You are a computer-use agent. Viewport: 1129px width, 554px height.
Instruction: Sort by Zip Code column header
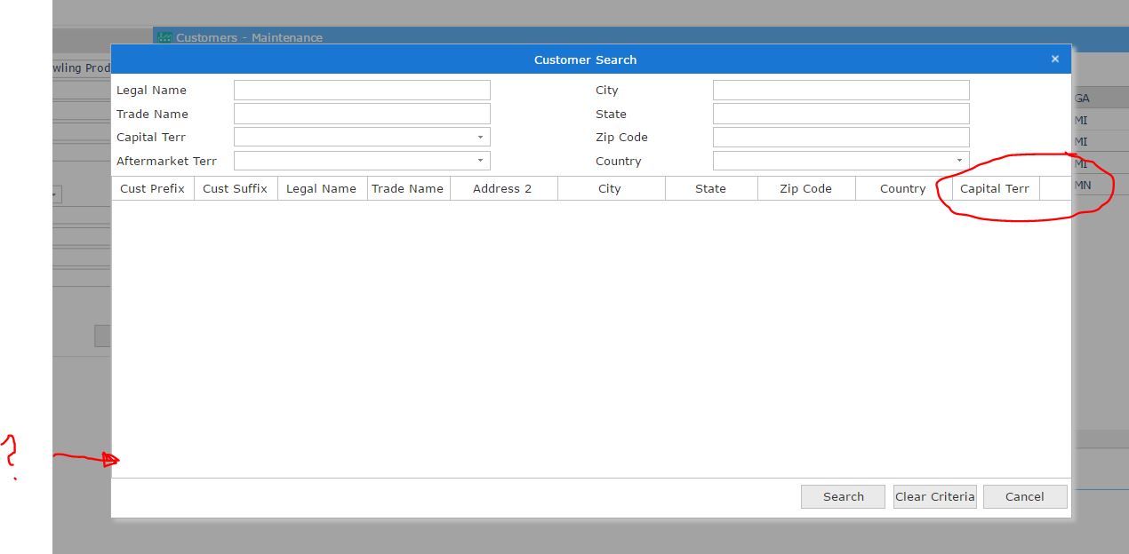coord(806,188)
